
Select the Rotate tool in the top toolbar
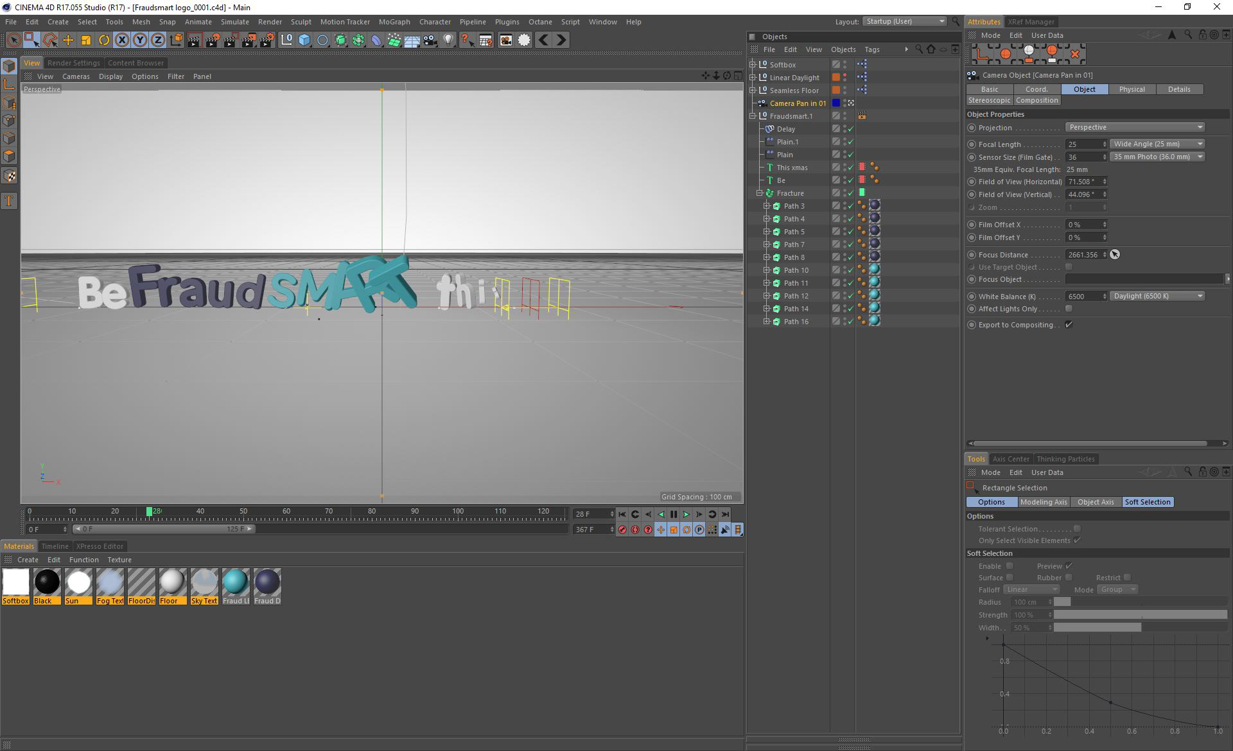coord(103,40)
